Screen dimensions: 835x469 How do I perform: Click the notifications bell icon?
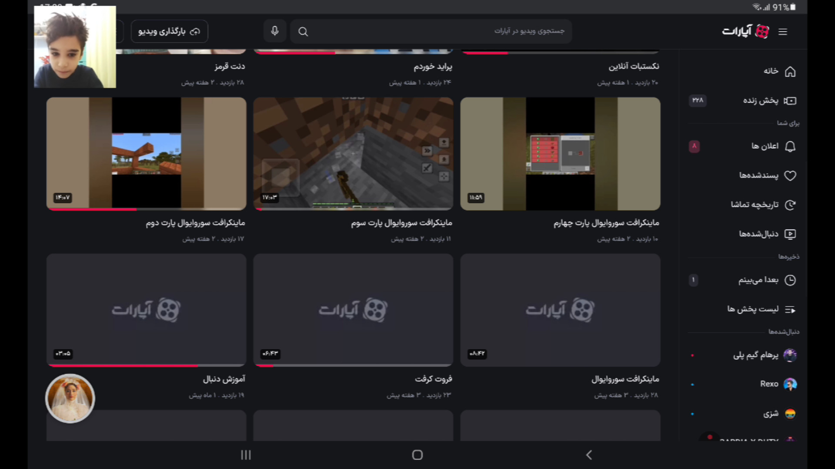[x=790, y=146]
